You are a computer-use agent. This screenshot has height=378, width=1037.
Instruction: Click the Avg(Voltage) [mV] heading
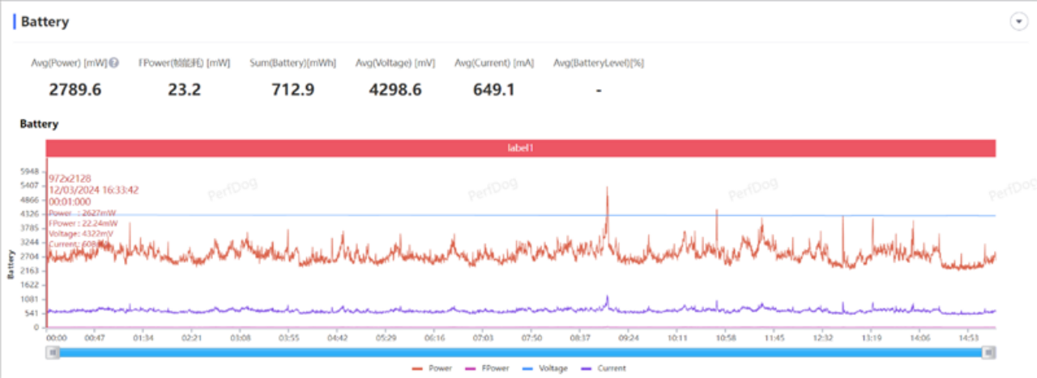pos(395,63)
